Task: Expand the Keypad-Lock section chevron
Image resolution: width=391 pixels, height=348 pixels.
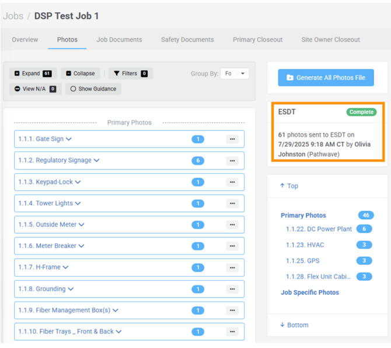Action: coord(78,182)
